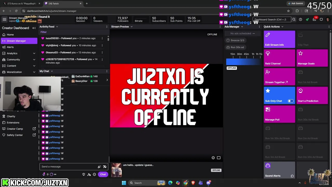Screen dimensions: 332x187
Task: Click the blue ads timeline bar
Action: [x=244, y=62]
